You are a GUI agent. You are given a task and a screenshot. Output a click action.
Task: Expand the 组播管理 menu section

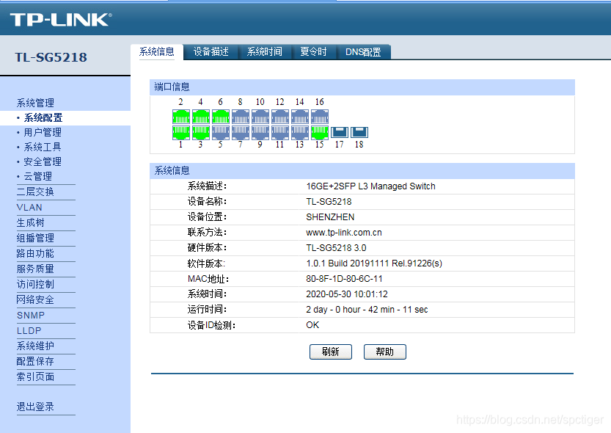(35, 238)
